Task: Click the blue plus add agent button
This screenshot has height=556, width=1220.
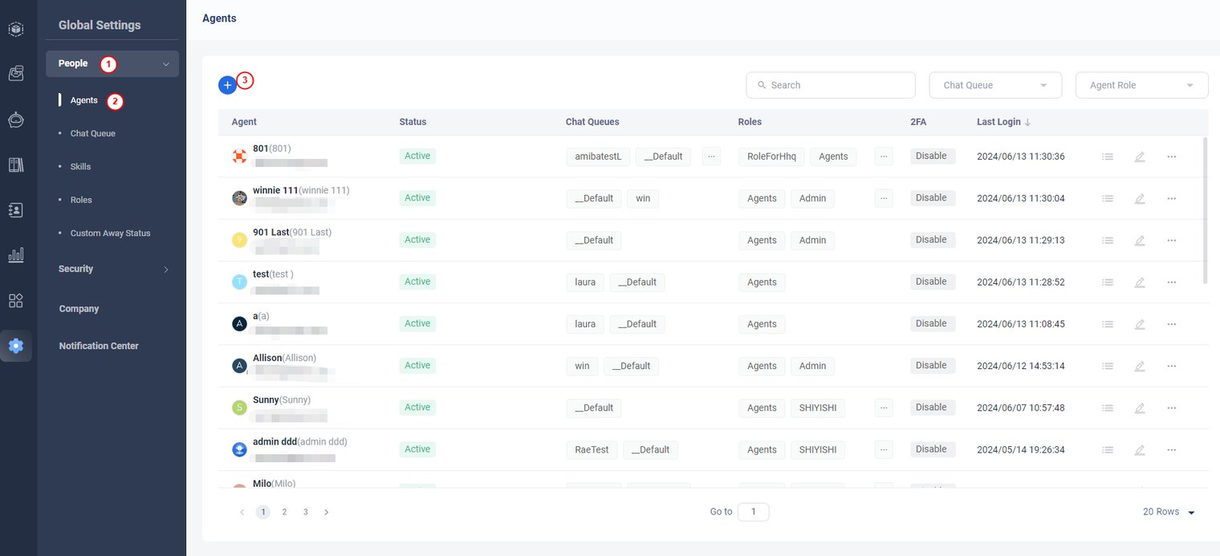Action: tap(227, 85)
